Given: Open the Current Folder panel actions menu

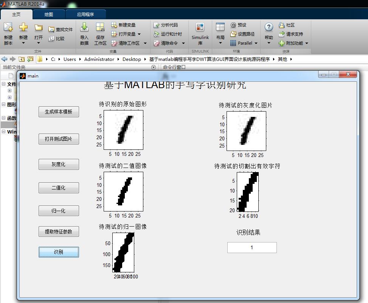Looking at the screenshot, I should click(154, 67).
